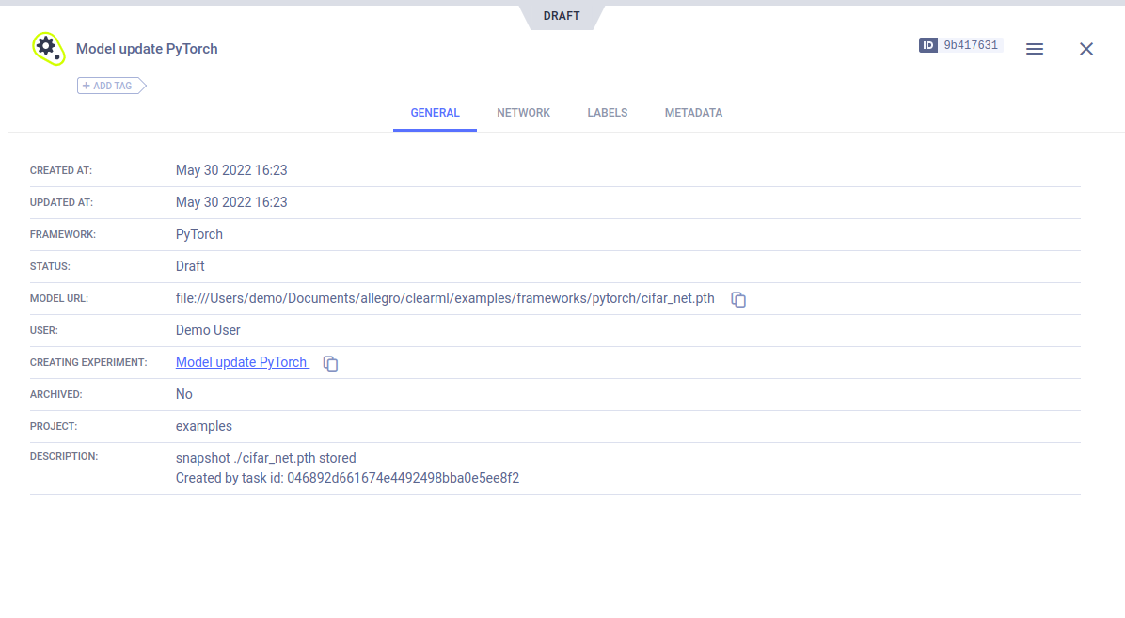Close the model details panel
Screen dimensions: 1125x618
coord(1085,49)
